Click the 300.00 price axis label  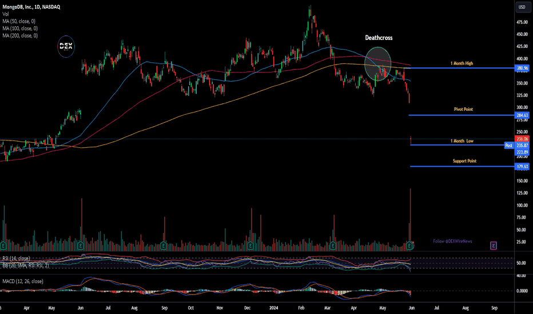(522, 107)
